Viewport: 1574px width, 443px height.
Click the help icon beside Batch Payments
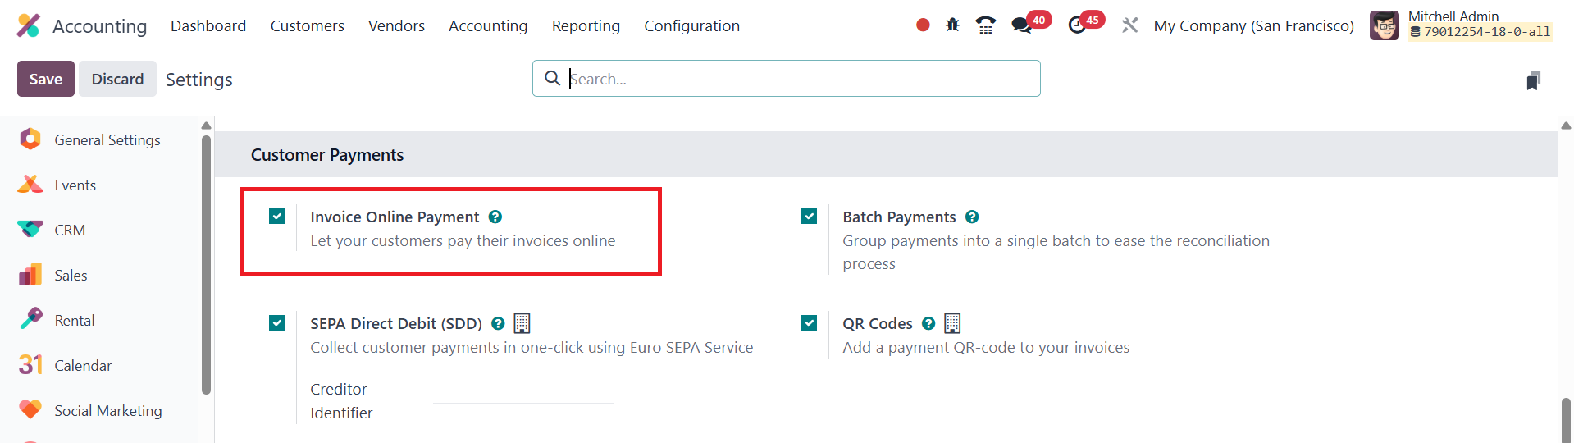click(972, 217)
